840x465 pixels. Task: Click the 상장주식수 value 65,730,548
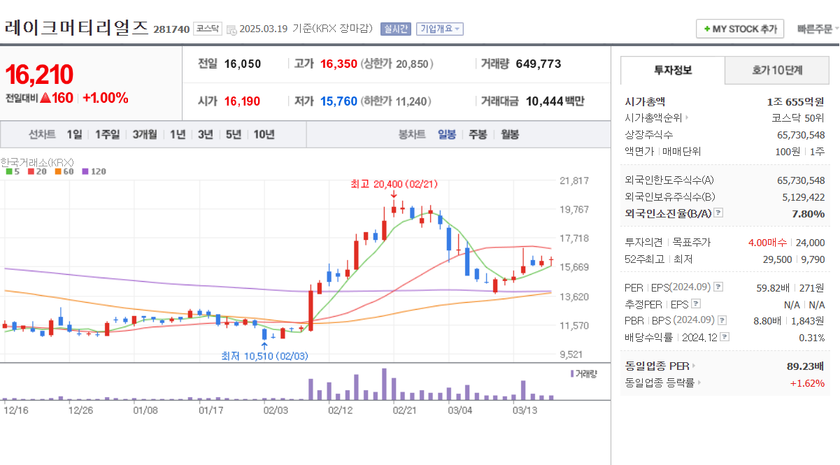(801, 134)
